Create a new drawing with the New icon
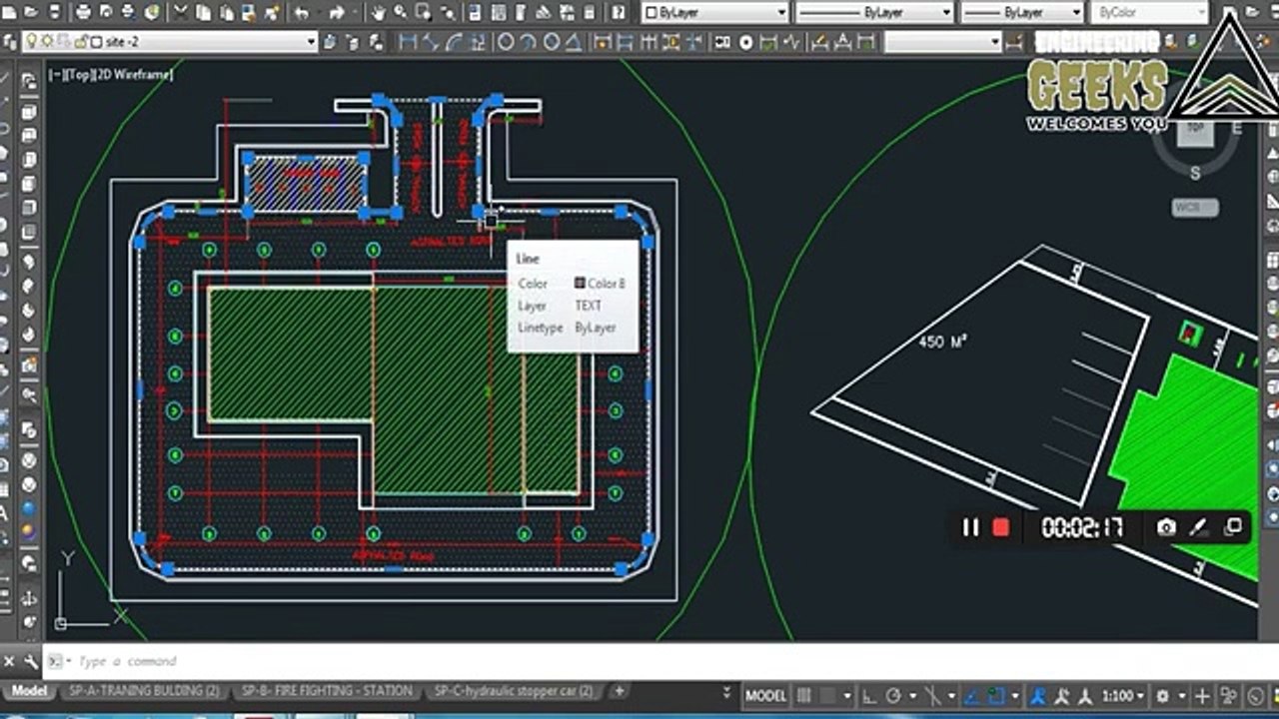 9,13
